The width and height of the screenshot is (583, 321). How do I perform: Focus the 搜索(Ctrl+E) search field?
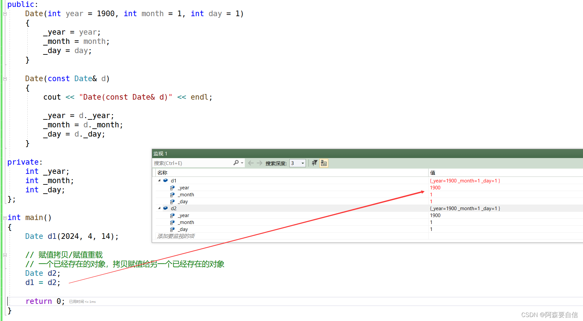[193, 163]
